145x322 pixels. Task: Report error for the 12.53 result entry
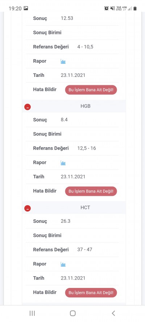click(x=91, y=90)
